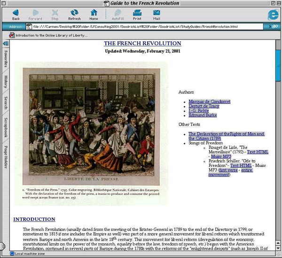The height and width of the screenshot is (258, 282).
Task: Click the page icon in address bar
Action: 29,27
